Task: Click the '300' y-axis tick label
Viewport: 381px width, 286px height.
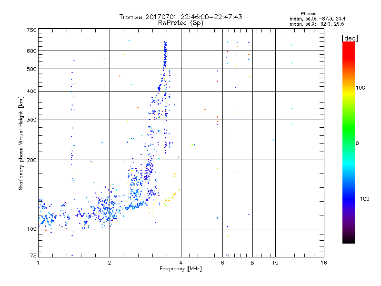Action: pyautogui.click(x=31, y=120)
